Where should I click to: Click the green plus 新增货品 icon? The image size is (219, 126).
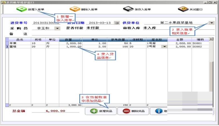coord(94,111)
